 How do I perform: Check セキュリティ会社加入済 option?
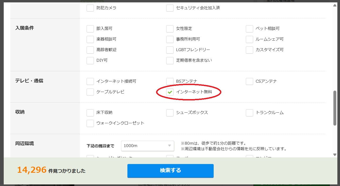click(170, 8)
